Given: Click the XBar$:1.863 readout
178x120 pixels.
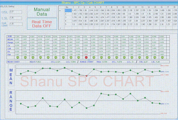Looking at the screenshot, I should [35, 62].
